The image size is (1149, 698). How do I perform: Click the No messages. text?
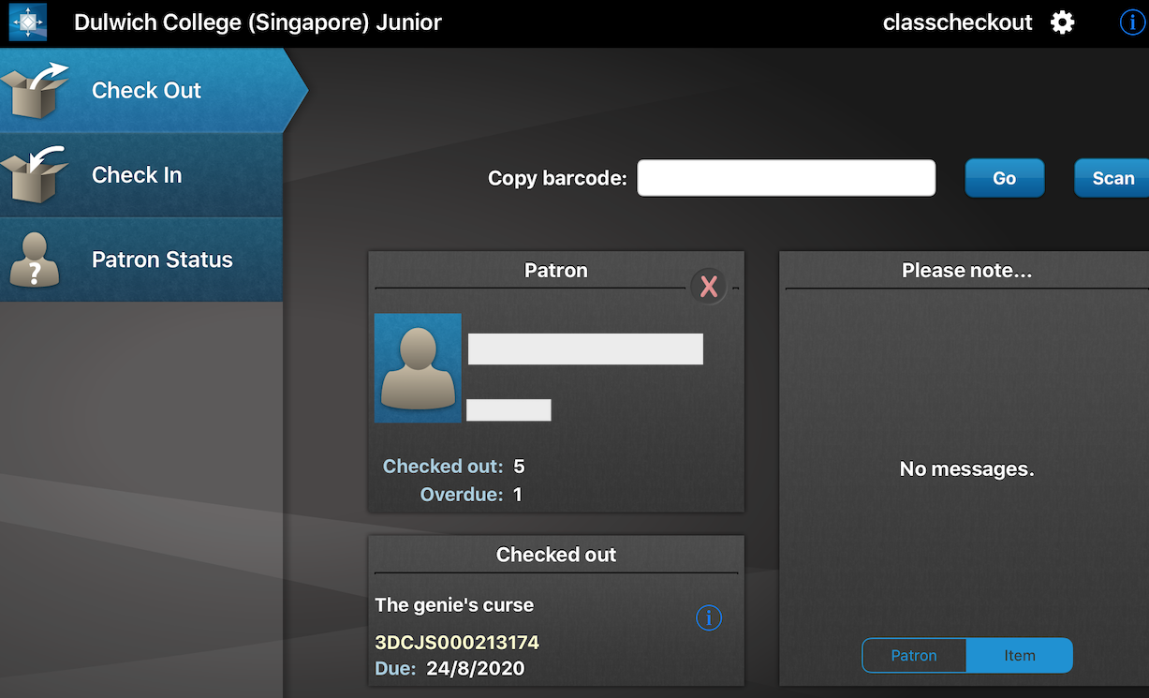coord(967,469)
